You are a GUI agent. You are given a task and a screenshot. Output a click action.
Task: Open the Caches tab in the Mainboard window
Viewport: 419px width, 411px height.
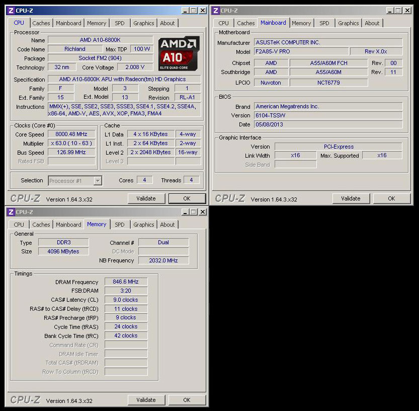pyautogui.click(x=246, y=23)
